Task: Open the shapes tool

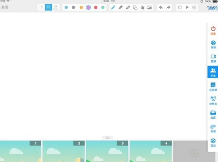Action: tap(135, 8)
